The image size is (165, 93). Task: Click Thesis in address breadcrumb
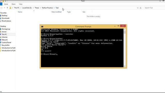click(x=37, y=8)
